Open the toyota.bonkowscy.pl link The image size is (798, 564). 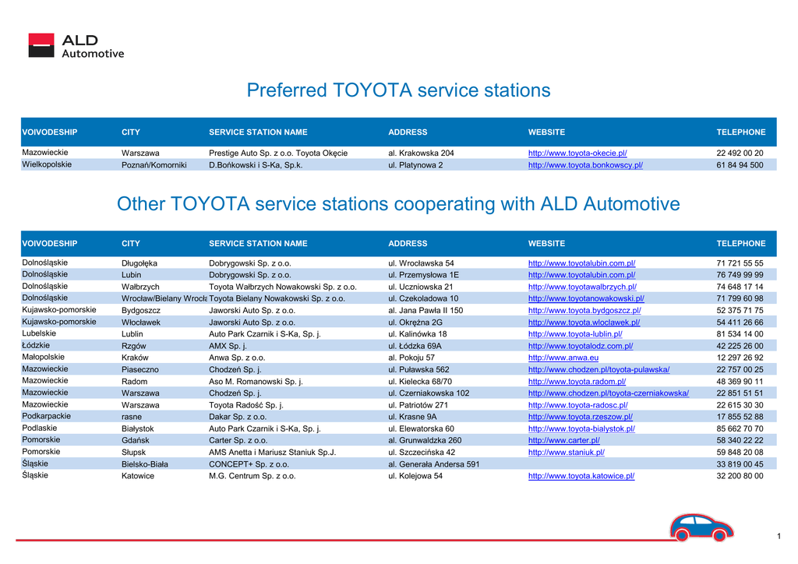[585, 165]
